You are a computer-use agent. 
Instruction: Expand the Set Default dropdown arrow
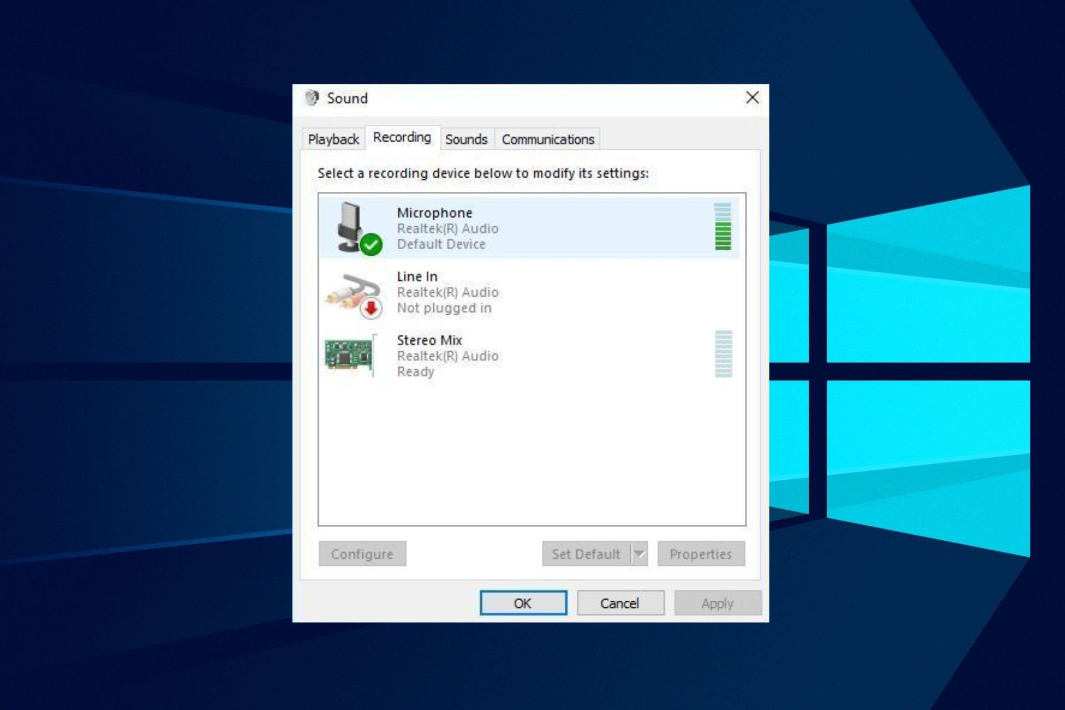[640, 554]
